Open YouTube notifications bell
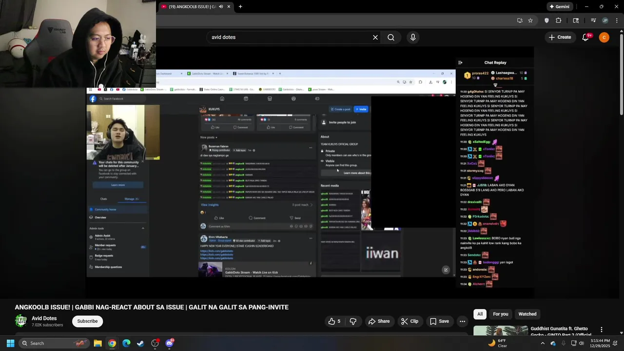Screen dimensions: 624x351 pos(586,37)
